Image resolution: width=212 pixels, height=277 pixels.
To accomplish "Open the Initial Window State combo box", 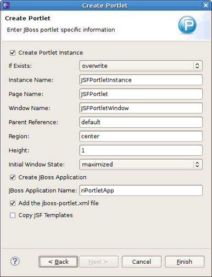I will point(141,165).
